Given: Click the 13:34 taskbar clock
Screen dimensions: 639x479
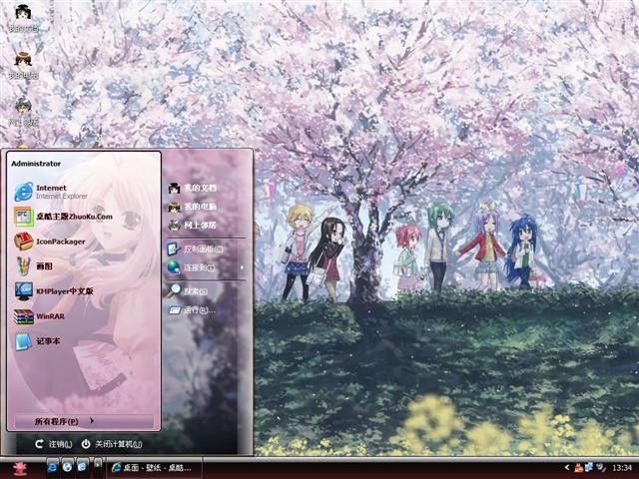Looking at the screenshot, I should tap(621, 468).
